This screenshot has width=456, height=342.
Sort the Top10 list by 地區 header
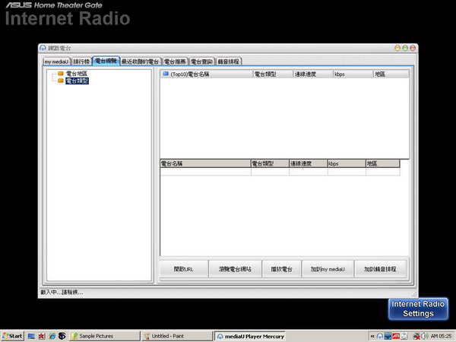391,74
